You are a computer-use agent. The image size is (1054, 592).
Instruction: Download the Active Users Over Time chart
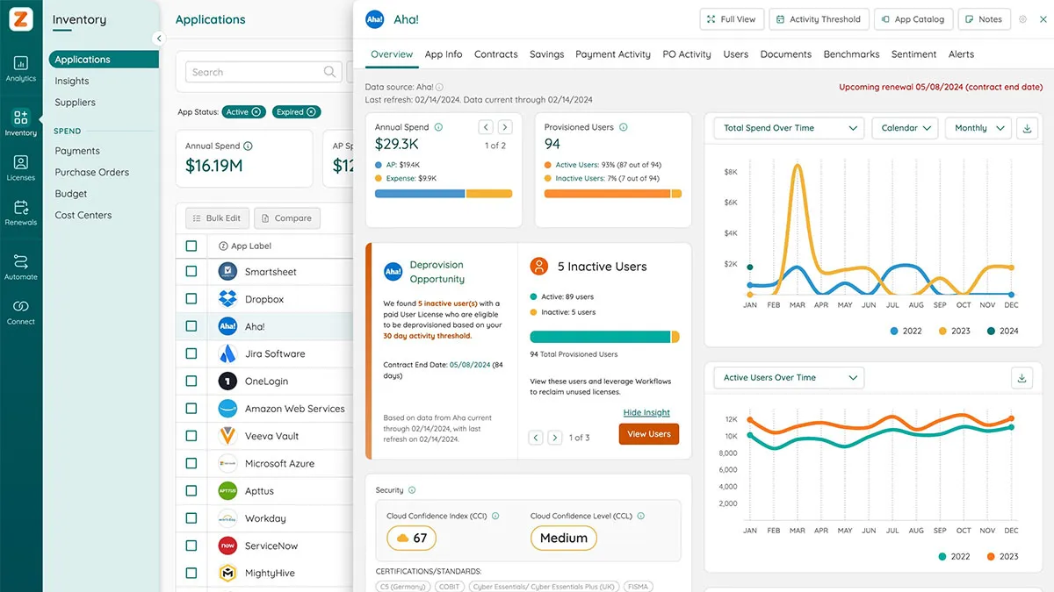click(x=1022, y=378)
